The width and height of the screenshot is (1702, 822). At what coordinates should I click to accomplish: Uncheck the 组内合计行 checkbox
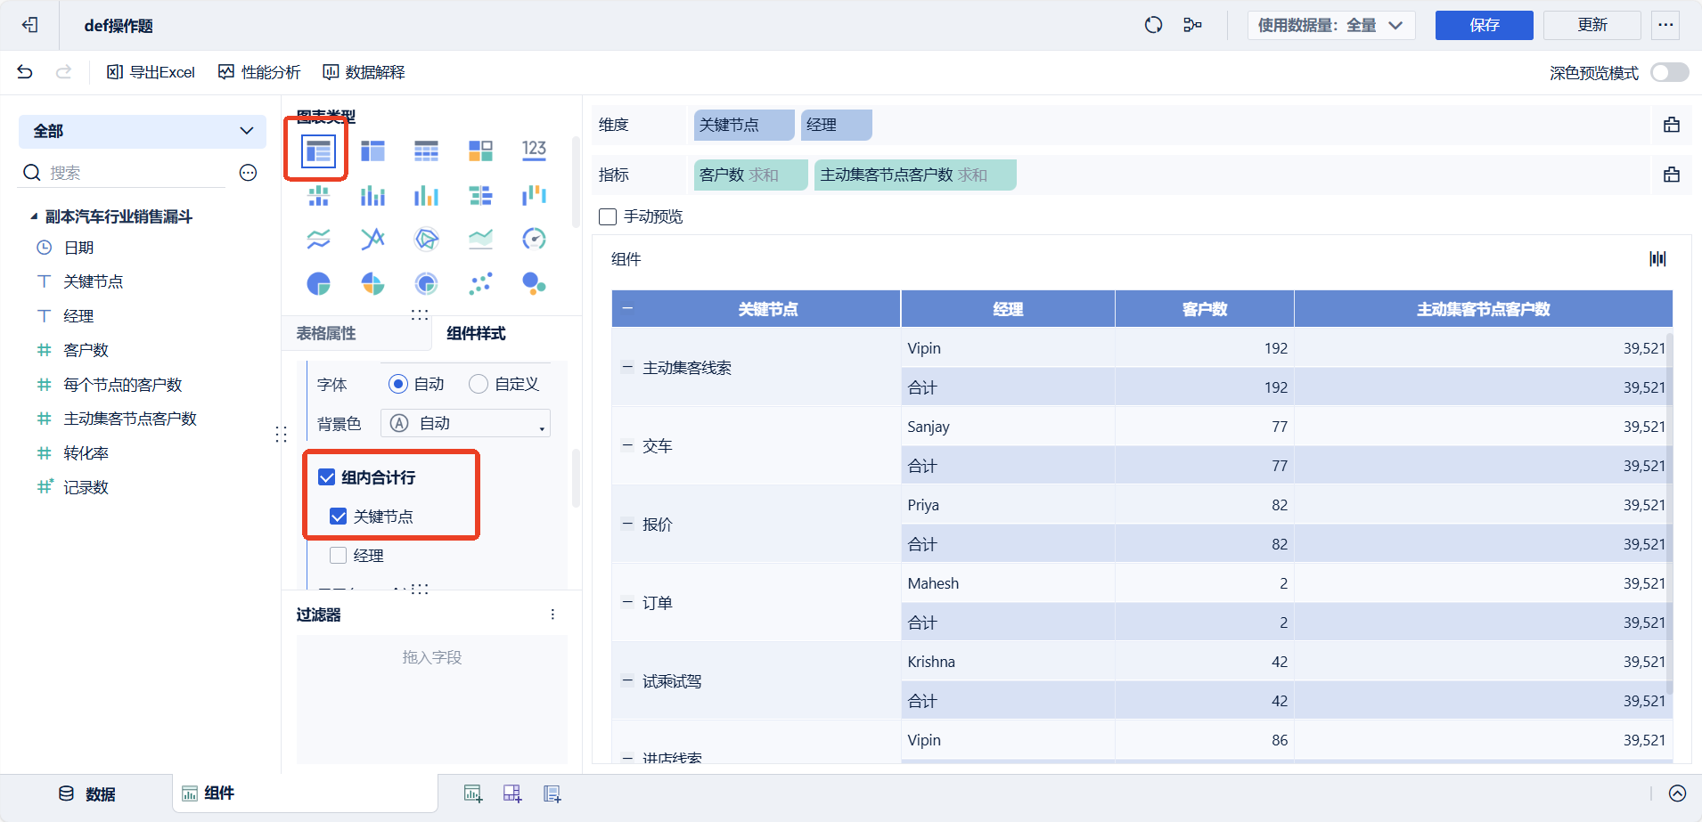(x=327, y=477)
